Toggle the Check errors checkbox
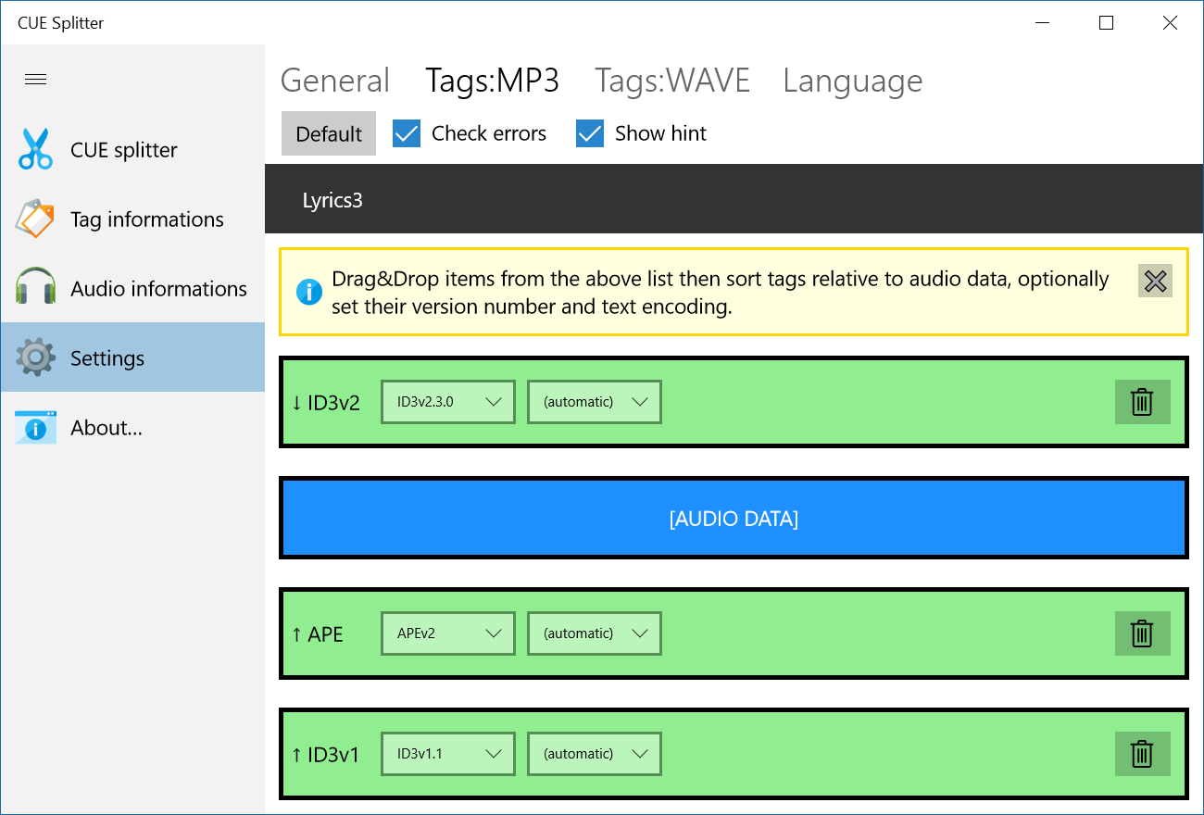 tap(406, 133)
